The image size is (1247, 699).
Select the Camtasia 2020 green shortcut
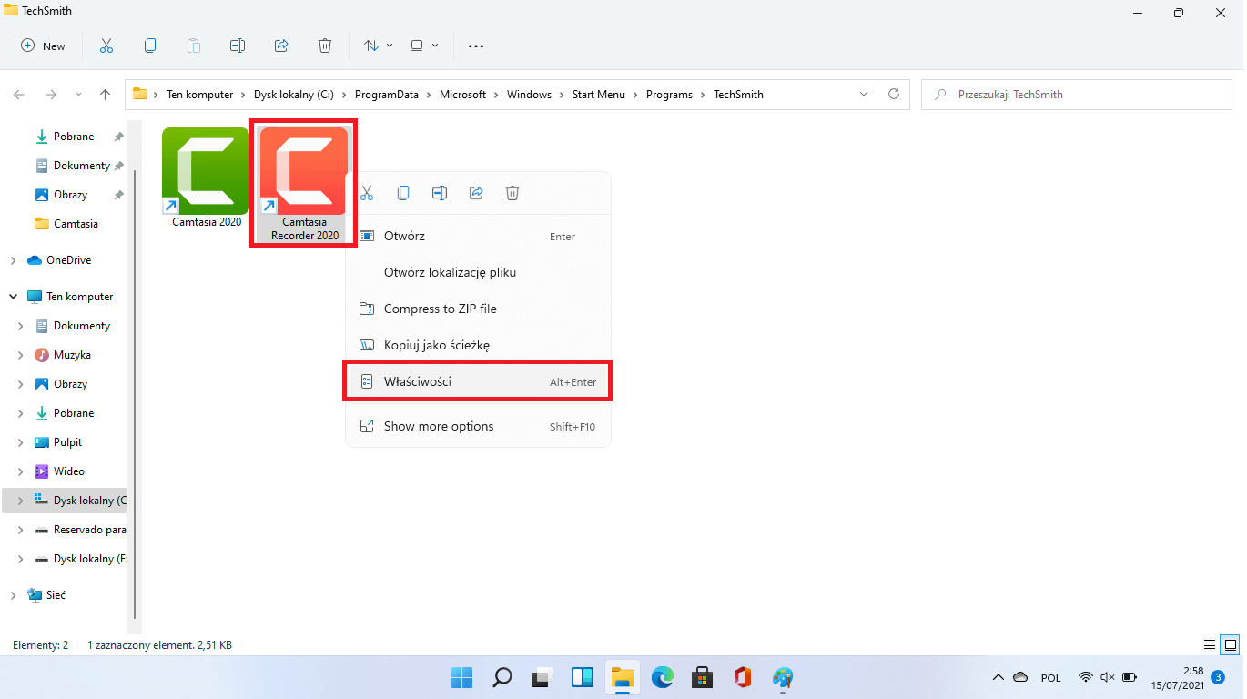[x=207, y=177]
